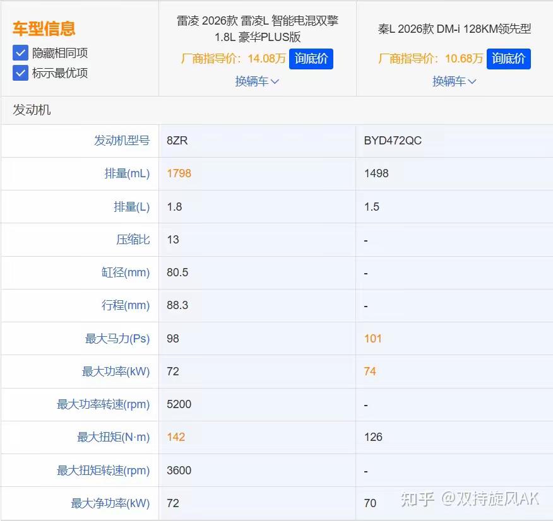Viewport: 553px width, 521px height.
Task: Select the highlighted 74 kW power value
Action: pos(370,372)
